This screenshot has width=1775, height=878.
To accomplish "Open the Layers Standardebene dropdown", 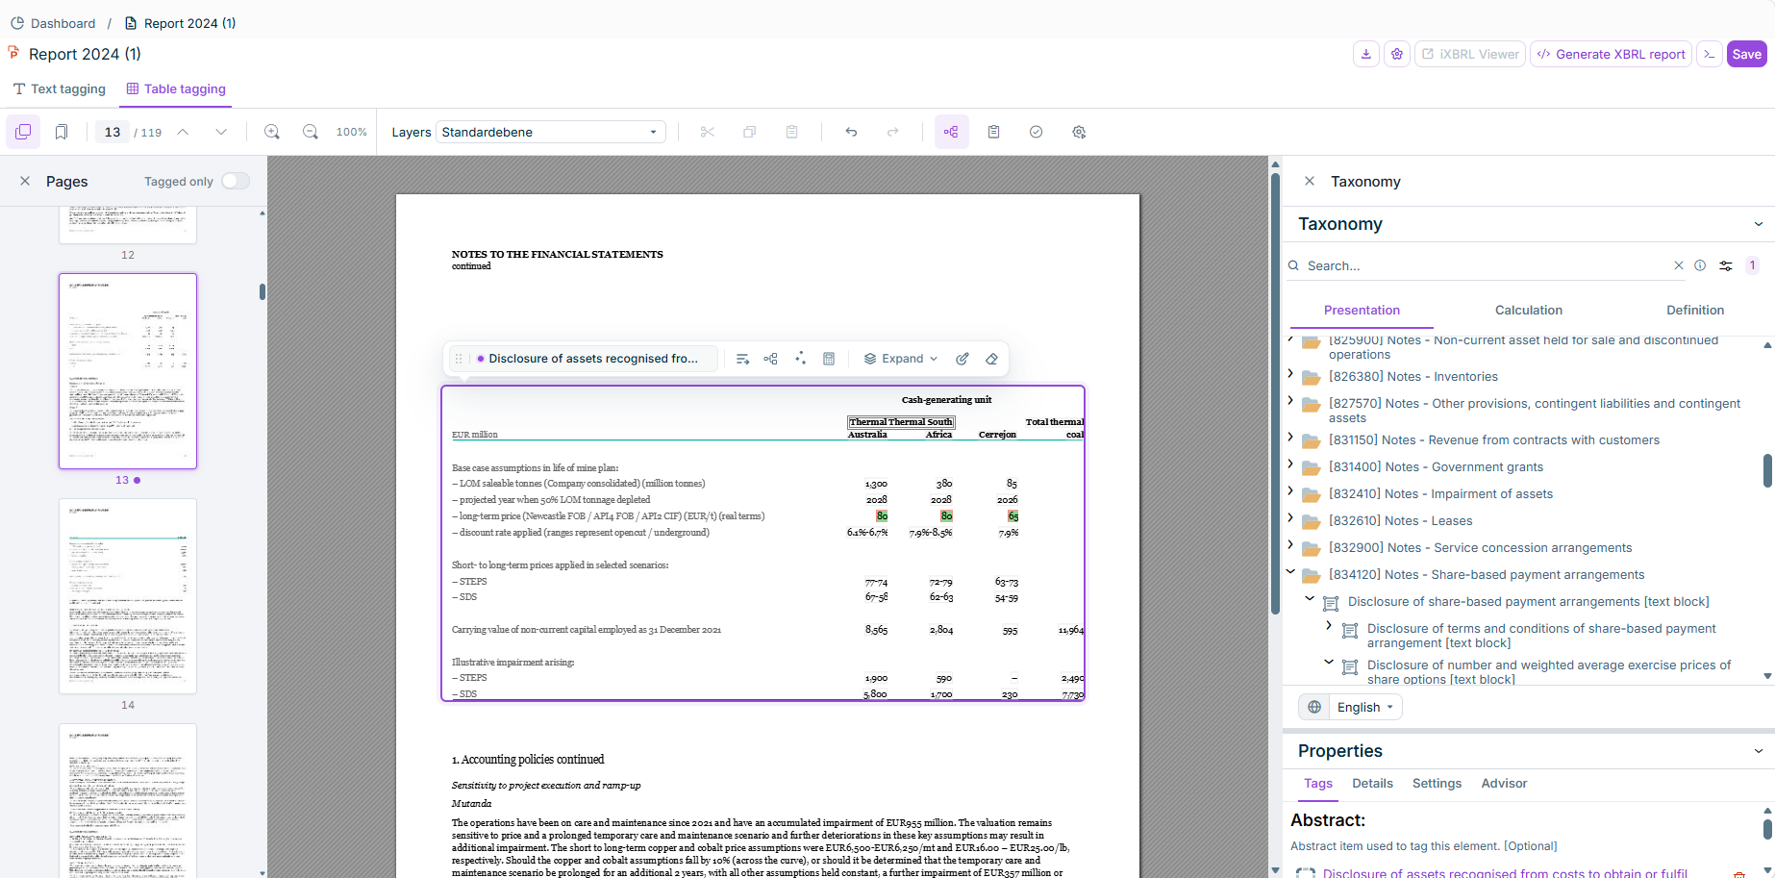I will 551,132.
